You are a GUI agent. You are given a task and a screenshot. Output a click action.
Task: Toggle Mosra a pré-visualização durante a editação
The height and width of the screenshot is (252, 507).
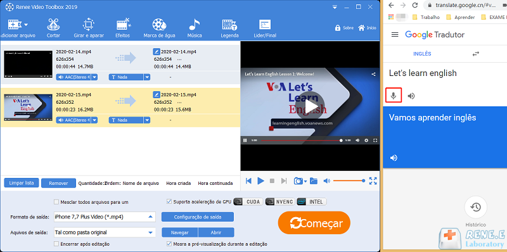click(x=169, y=244)
